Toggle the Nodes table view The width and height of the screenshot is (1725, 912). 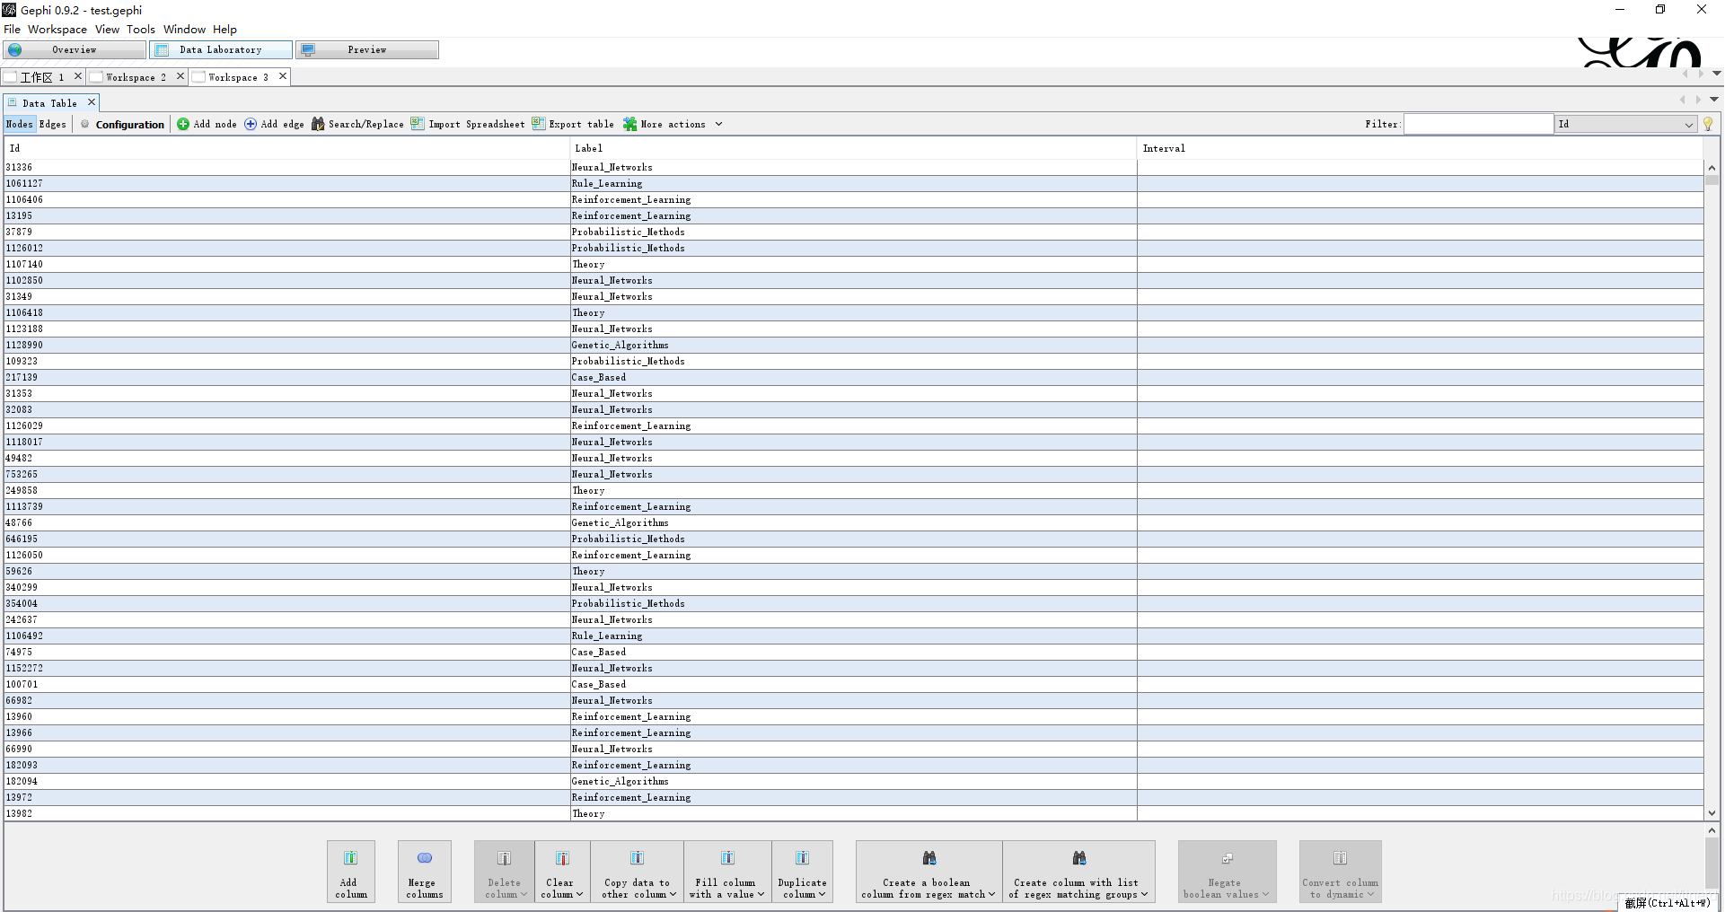click(x=19, y=124)
